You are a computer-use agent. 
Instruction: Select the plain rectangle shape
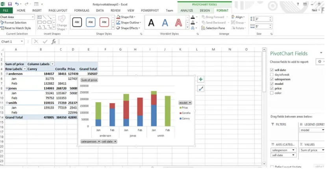(x=39, y=22)
